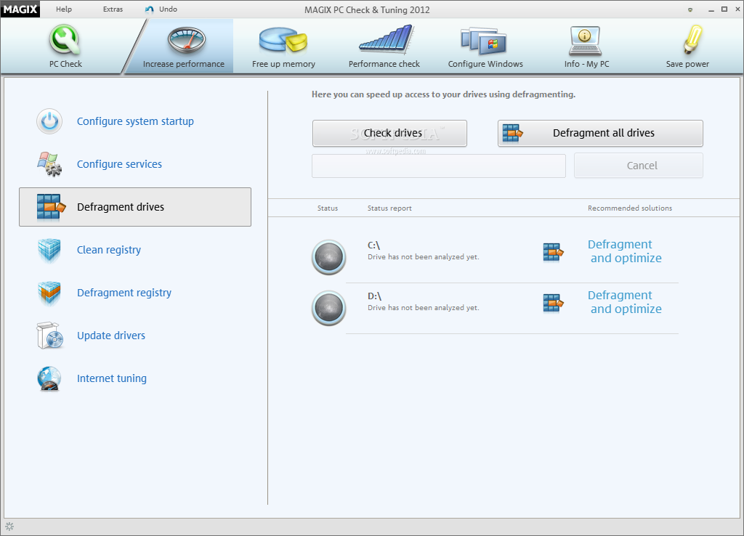
Task: Click the D:\ drive label
Action: (374, 296)
